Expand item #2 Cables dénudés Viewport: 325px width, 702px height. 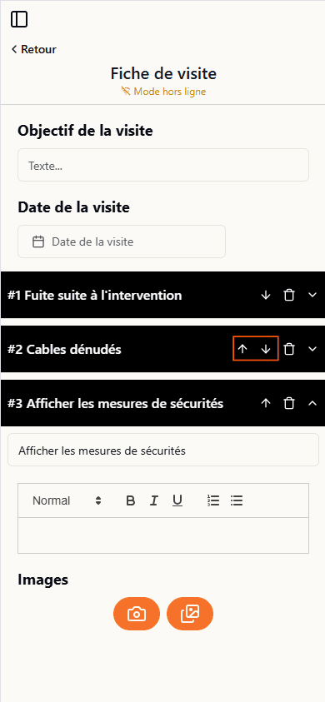[x=312, y=349]
